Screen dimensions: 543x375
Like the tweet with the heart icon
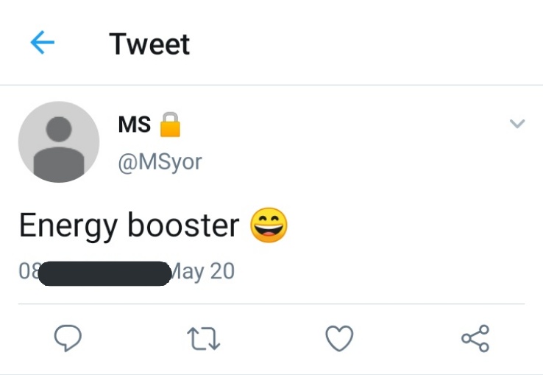[x=339, y=338]
